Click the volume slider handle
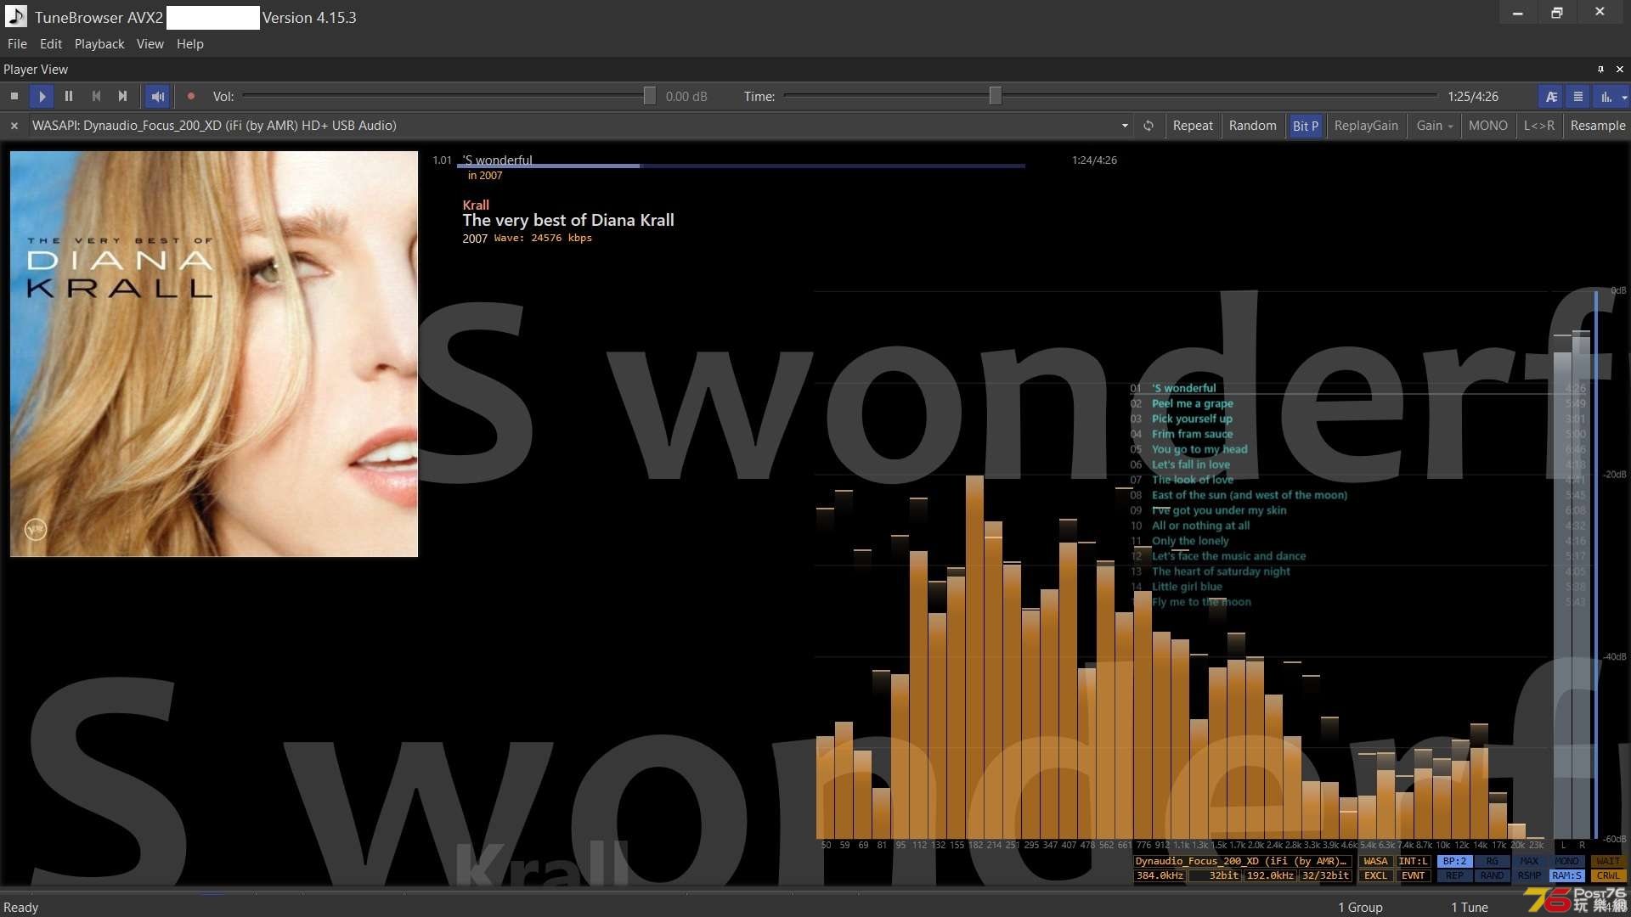1631x917 pixels. click(x=649, y=96)
